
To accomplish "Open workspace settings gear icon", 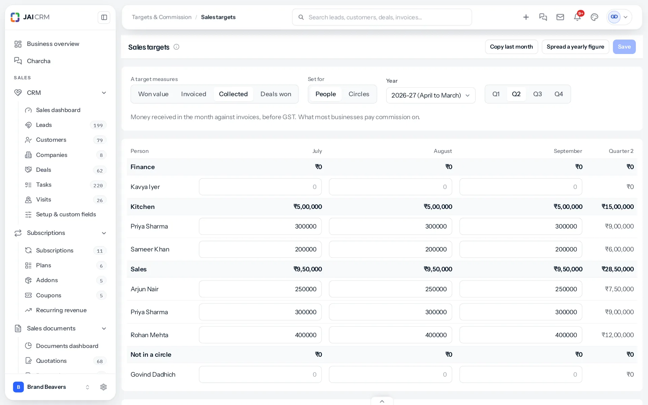I will [x=104, y=387].
